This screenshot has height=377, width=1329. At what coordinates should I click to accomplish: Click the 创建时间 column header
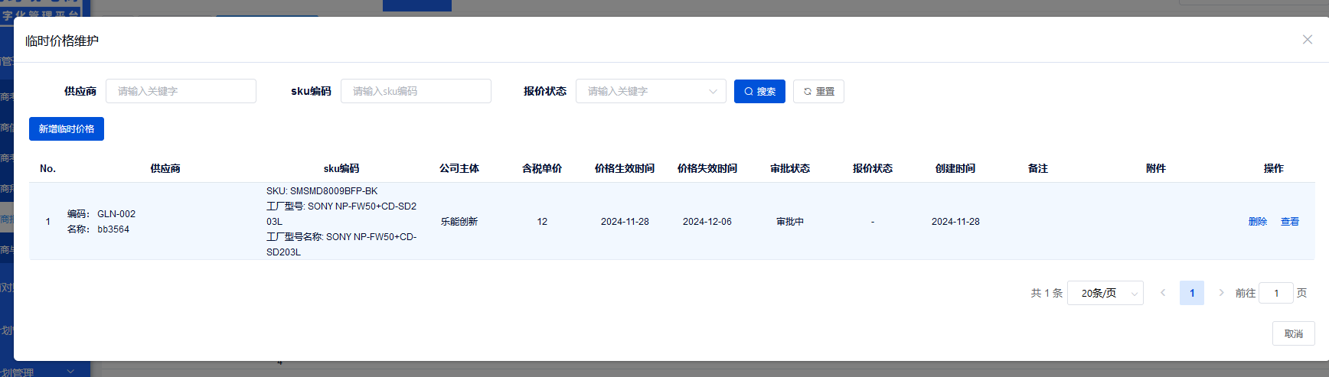tap(955, 168)
